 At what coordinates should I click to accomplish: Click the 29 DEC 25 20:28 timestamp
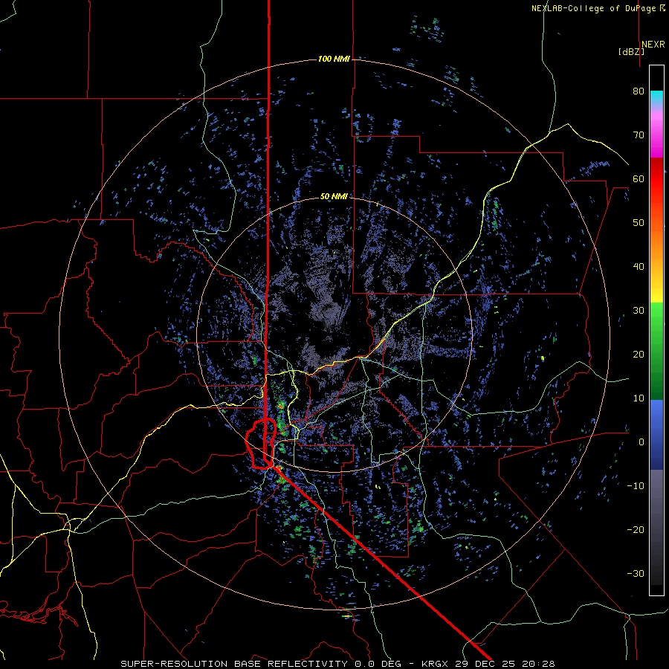[x=504, y=664]
